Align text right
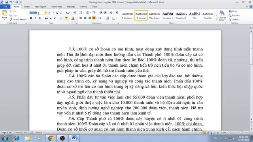 click(89, 18)
